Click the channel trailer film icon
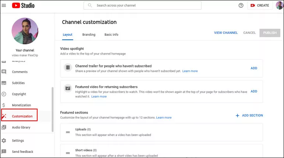The width and height of the screenshot is (284, 158). (68, 67)
